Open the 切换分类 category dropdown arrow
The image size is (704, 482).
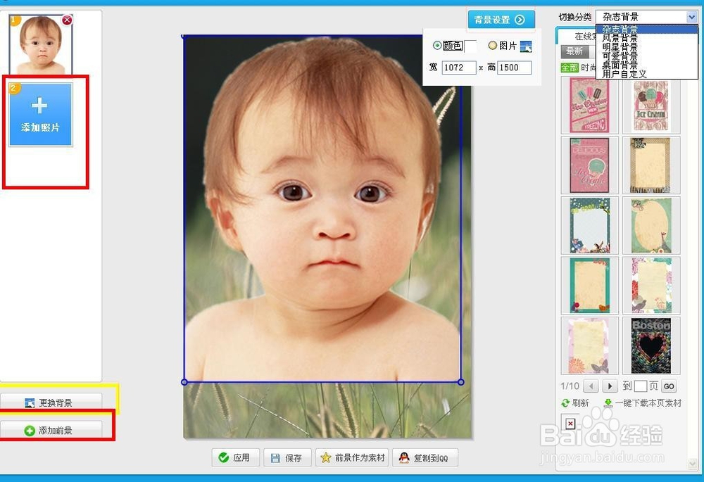[691, 17]
